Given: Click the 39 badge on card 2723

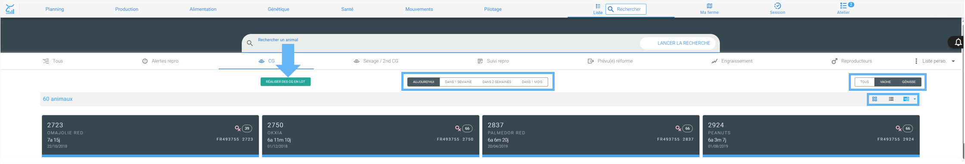Looking at the screenshot, I should pyautogui.click(x=247, y=128).
